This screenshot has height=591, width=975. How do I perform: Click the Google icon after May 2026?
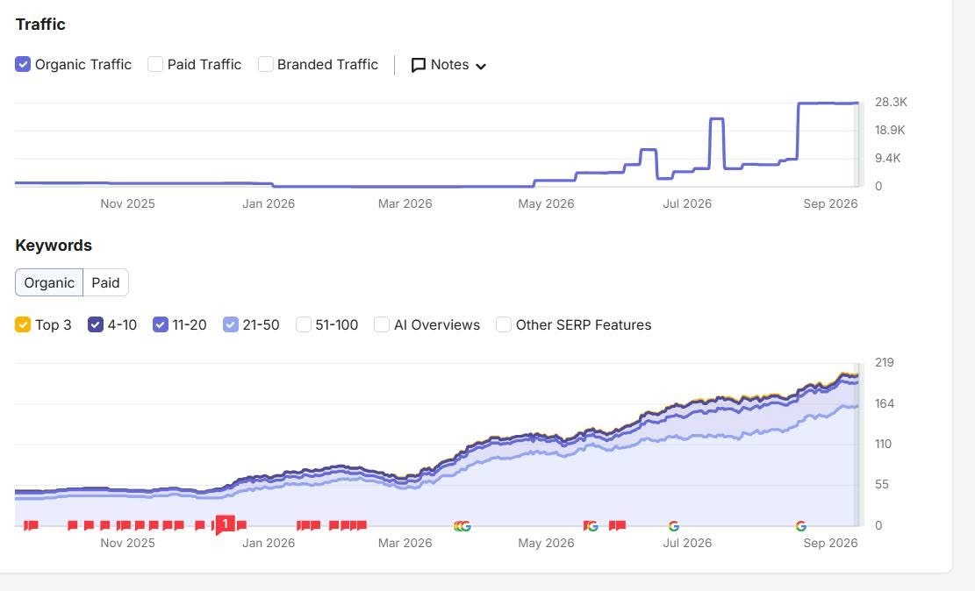click(x=592, y=526)
